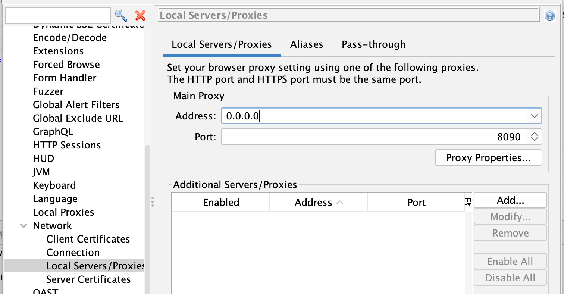564x294 pixels.
Task: Click the magnifier search icon
Action: [121, 15]
